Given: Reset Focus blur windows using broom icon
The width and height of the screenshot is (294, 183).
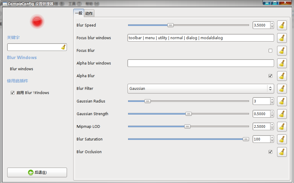Looking at the screenshot, I should click(x=282, y=38).
